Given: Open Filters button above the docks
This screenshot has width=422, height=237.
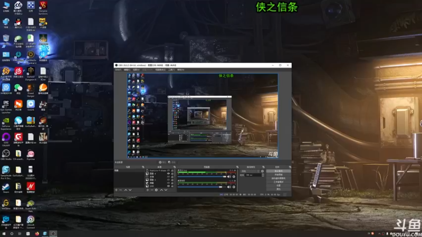Looking at the screenshot, I should tap(172, 162).
